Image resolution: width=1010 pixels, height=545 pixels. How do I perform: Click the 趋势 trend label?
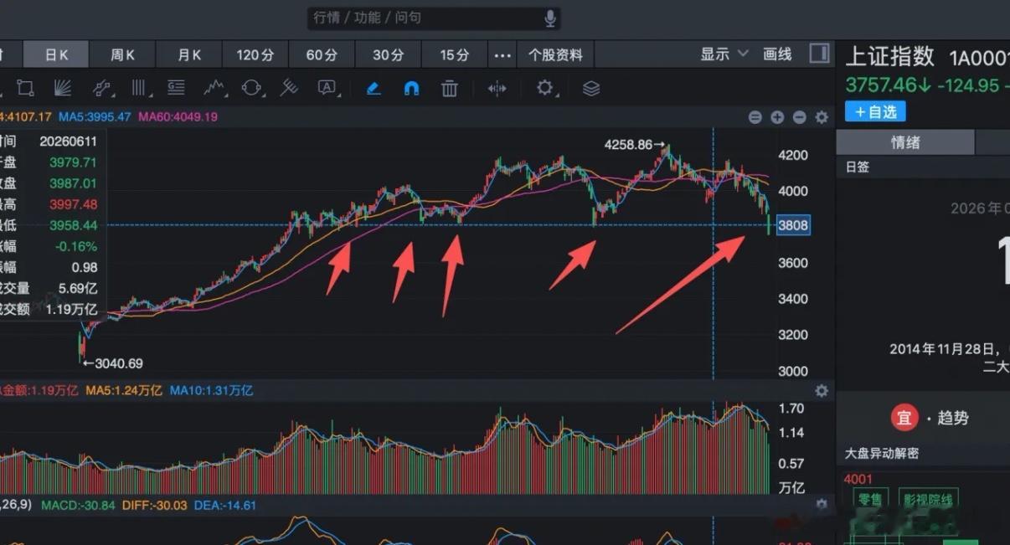[x=952, y=417]
